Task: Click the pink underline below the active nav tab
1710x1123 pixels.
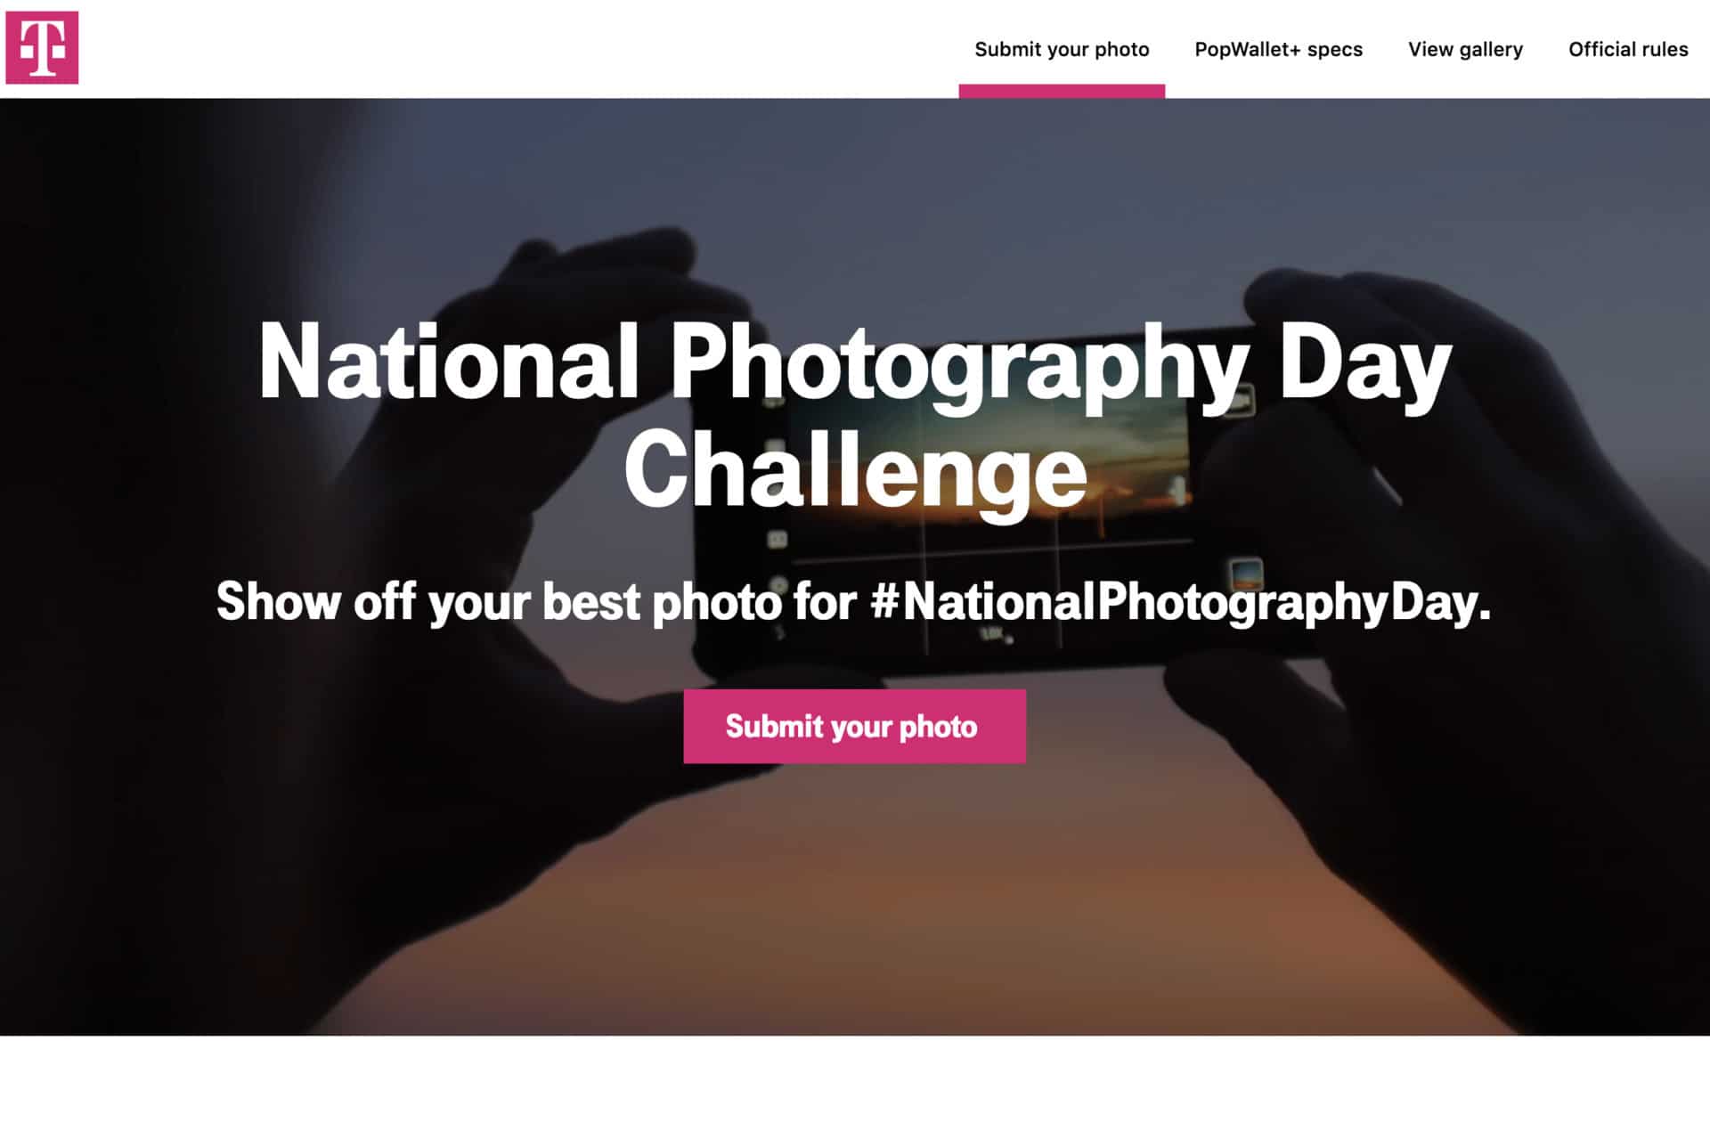Action: click(x=1062, y=91)
